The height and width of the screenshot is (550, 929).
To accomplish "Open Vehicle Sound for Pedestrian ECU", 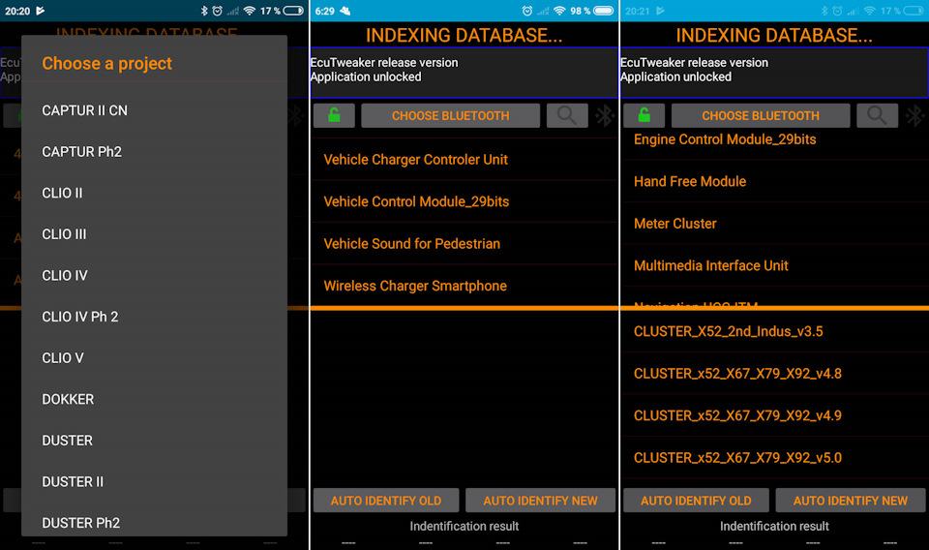I will click(412, 244).
